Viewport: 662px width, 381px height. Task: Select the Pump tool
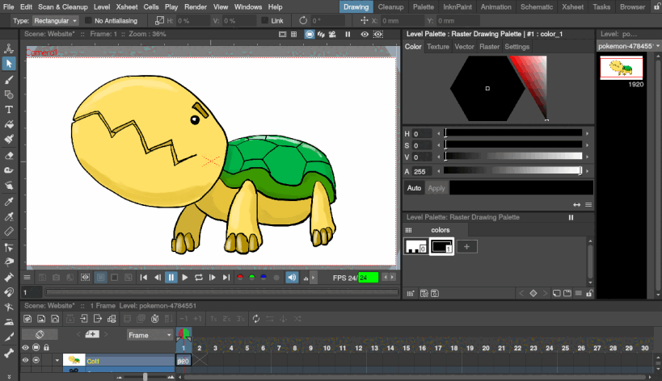click(x=8, y=277)
